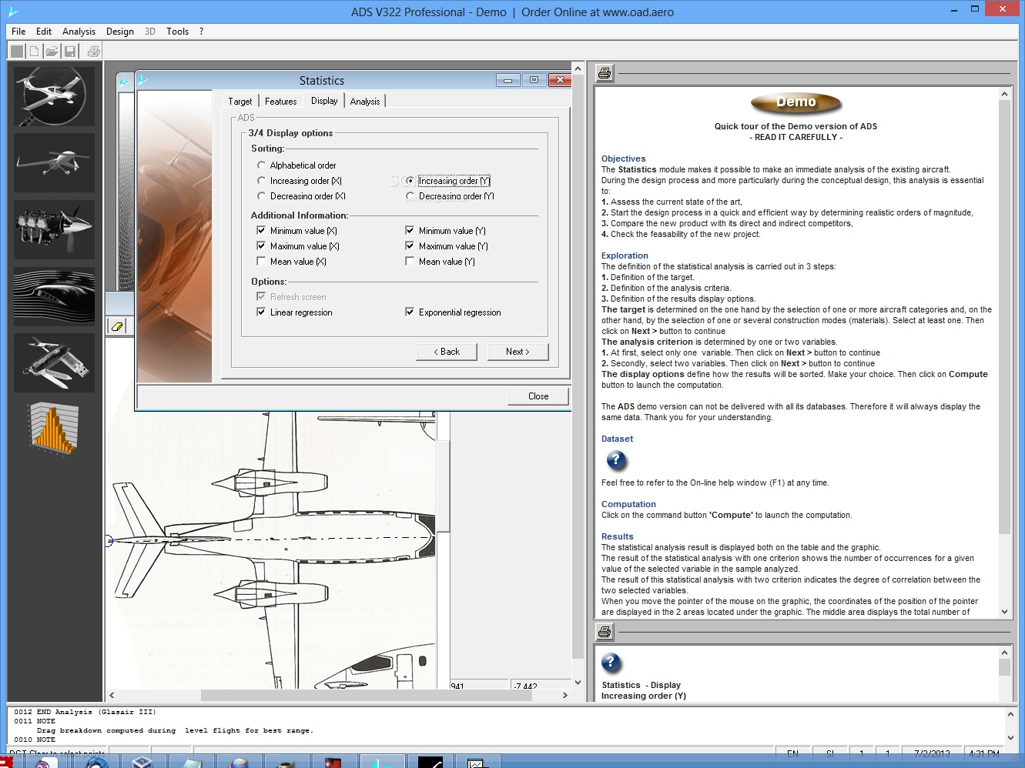Click Demo help pane scroll-up arrow
This screenshot has width=1025, height=768.
tap(1004, 94)
